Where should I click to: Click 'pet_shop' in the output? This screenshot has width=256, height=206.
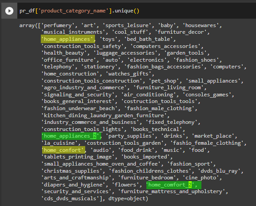pos(164,81)
